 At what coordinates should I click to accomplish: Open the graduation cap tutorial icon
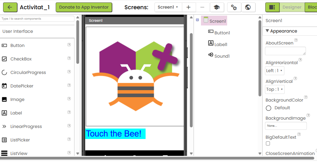[217, 7]
